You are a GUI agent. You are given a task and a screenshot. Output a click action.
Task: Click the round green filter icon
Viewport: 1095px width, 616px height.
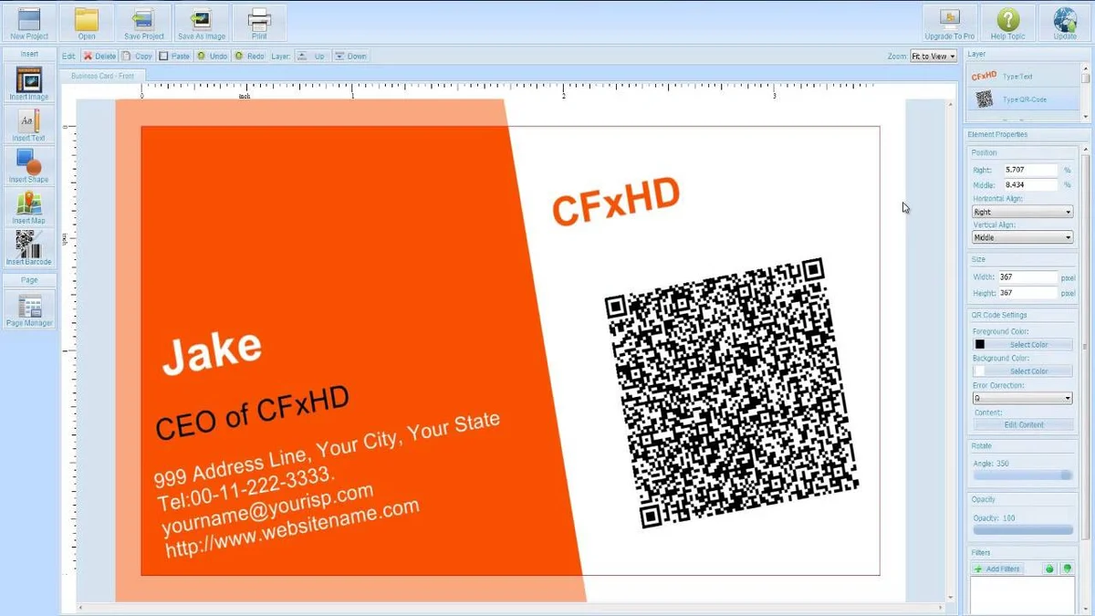click(x=1049, y=569)
